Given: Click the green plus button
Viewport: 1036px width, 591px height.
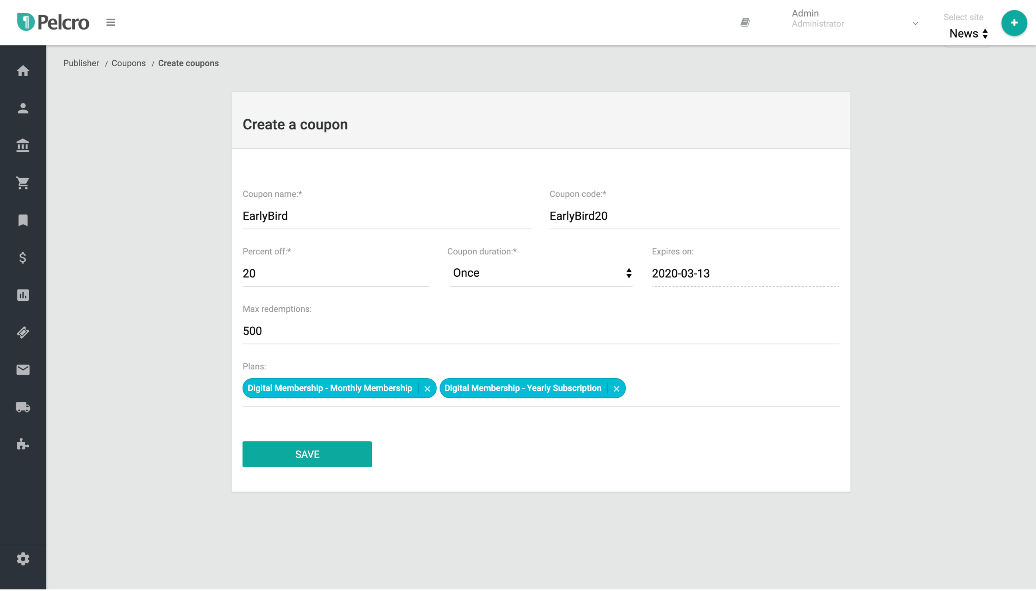Looking at the screenshot, I should click(x=1014, y=23).
